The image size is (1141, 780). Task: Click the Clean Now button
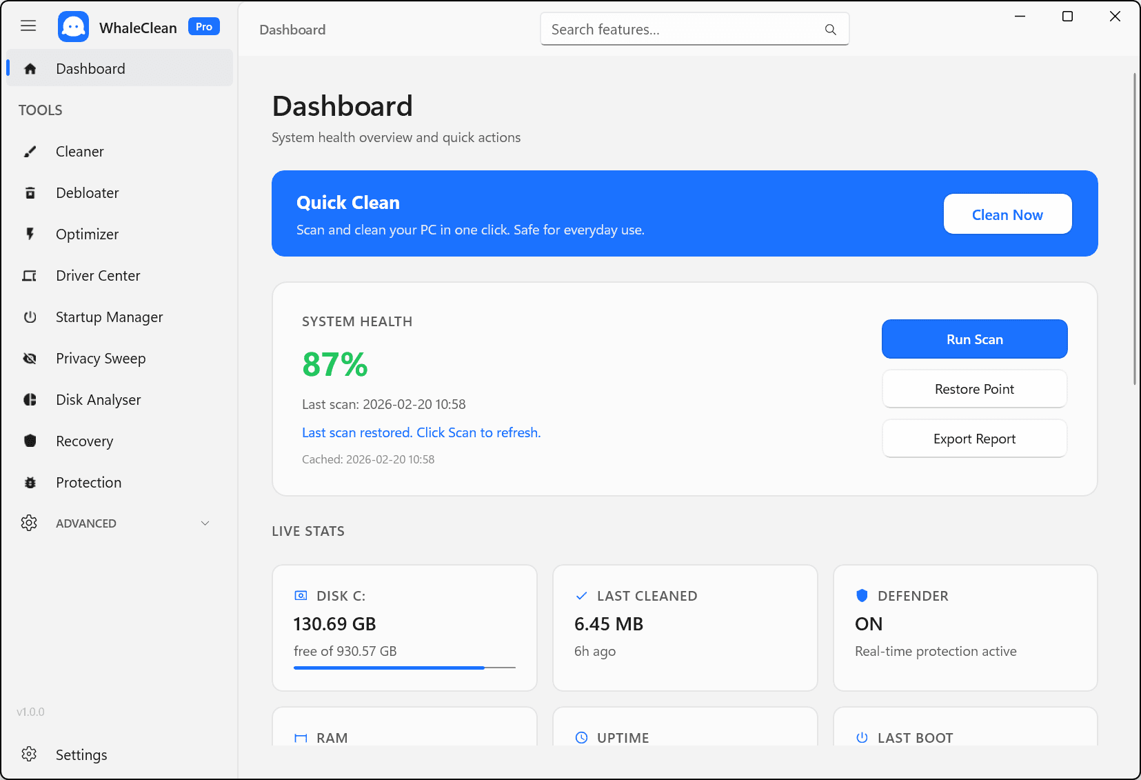pyautogui.click(x=1007, y=214)
